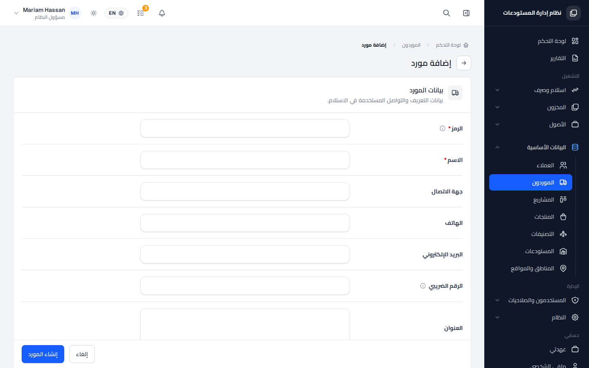Expand المخزون sidebar group
The image size is (589, 368).
pos(537,107)
